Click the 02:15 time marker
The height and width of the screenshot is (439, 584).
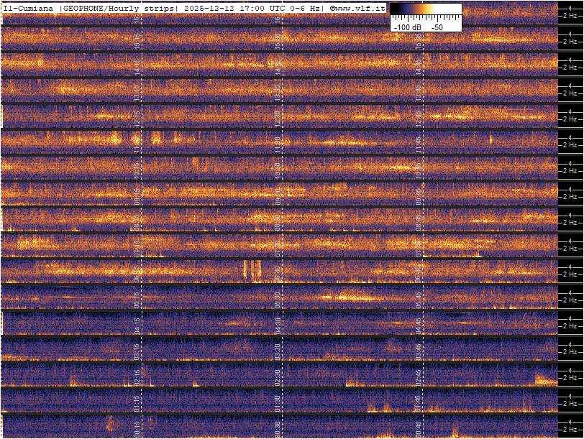click(x=138, y=374)
